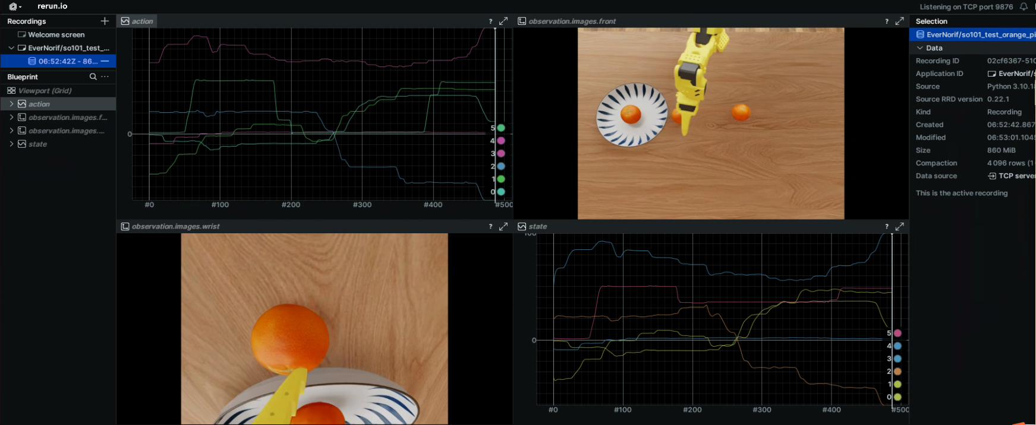Expand the action entry in Blueprint
Screen dimensions: 1036x425
pos(11,104)
